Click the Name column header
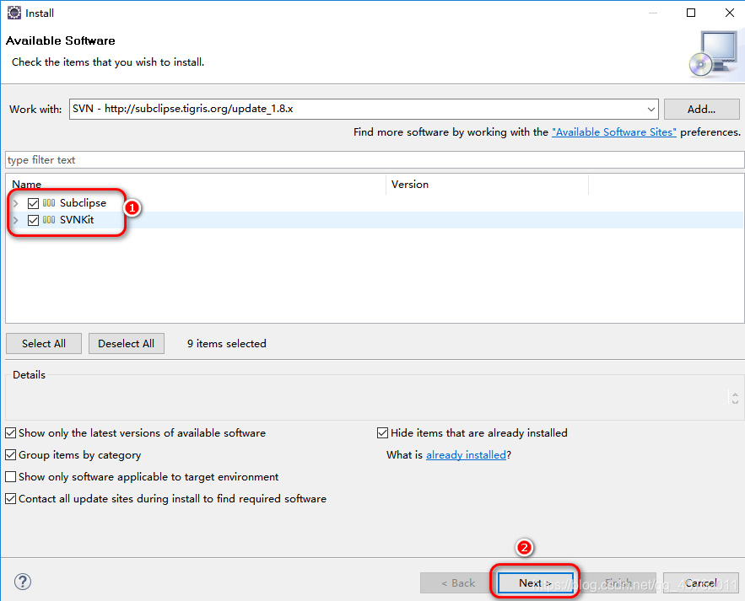745x601 pixels. pos(196,185)
